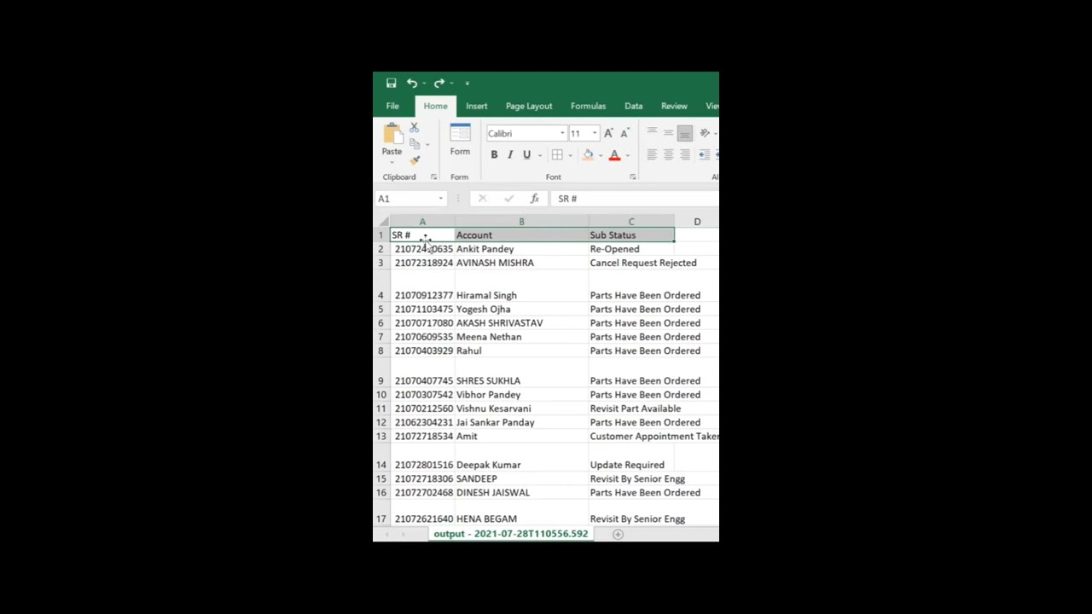Open the Page Layout tab
The width and height of the screenshot is (1092, 614).
coord(529,106)
